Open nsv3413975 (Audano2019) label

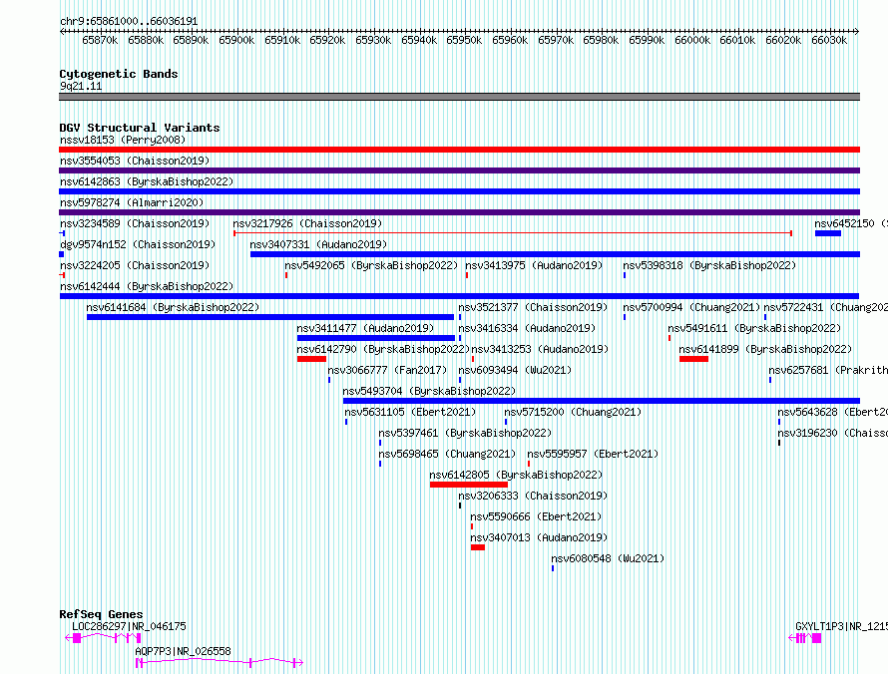(534, 265)
